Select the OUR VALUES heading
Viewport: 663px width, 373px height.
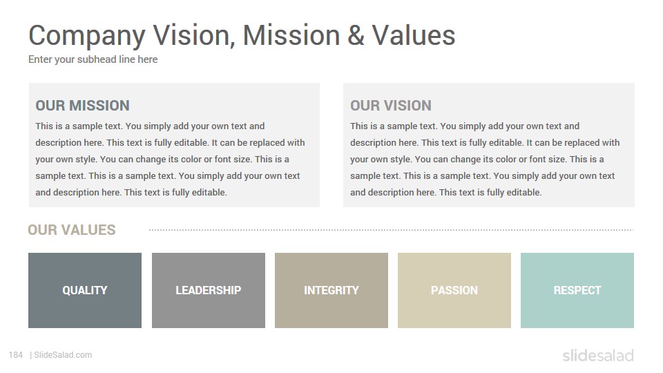(x=71, y=229)
